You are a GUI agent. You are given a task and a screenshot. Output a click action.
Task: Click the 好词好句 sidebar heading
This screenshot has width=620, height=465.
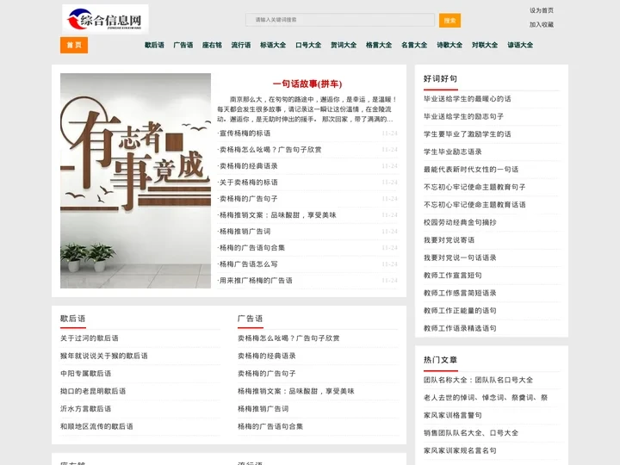click(x=441, y=78)
